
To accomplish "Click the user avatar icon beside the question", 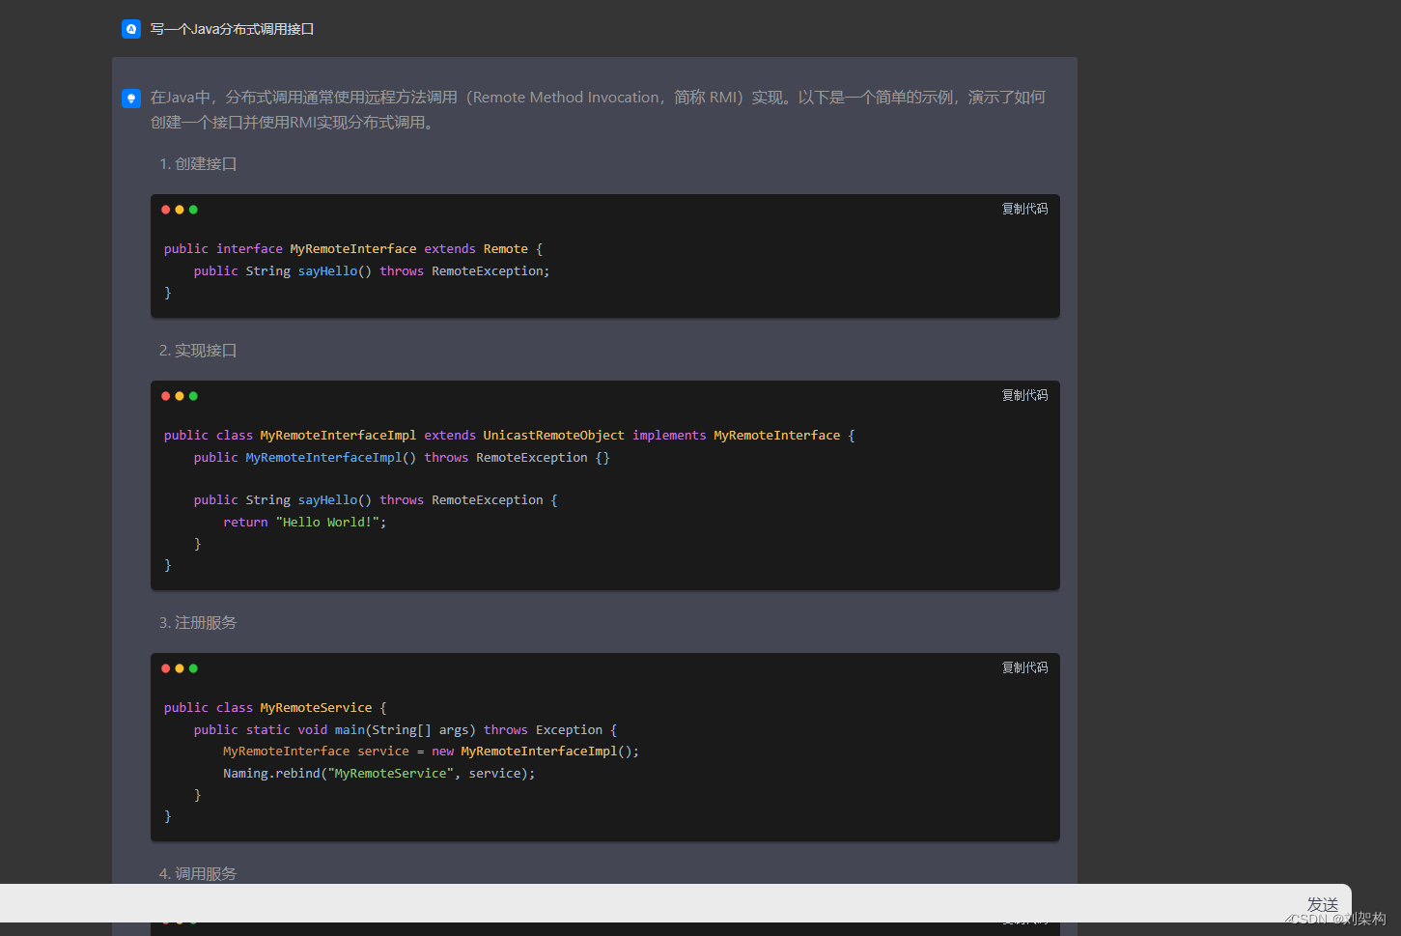I will [131, 29].
